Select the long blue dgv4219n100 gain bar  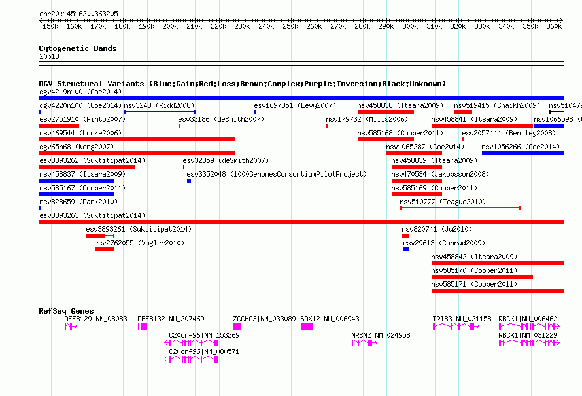click(301, 98)
